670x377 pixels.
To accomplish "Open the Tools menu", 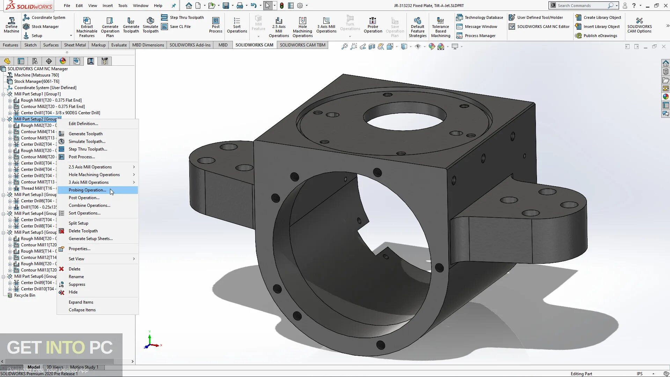I will pyautogui.click(x=123, y=6).
